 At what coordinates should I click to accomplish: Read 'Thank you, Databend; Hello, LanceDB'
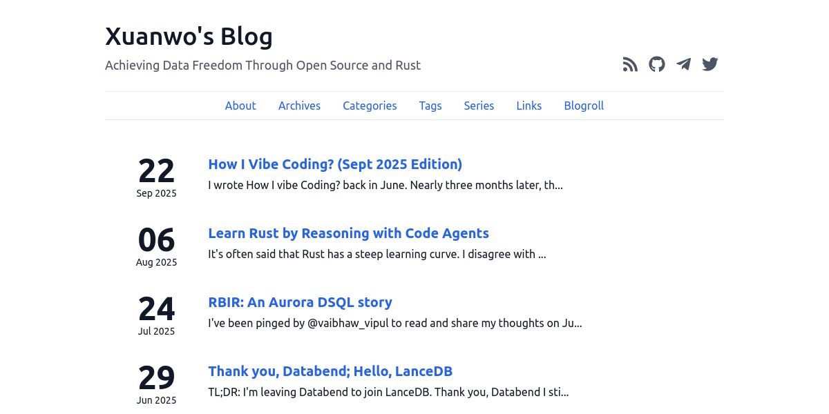(x=330, y=371)
